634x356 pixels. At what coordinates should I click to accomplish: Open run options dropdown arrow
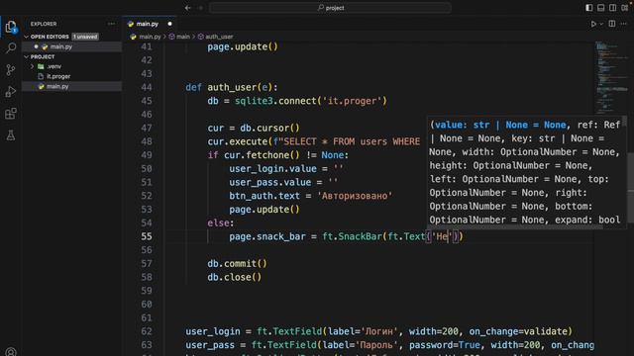pos(601,24)
